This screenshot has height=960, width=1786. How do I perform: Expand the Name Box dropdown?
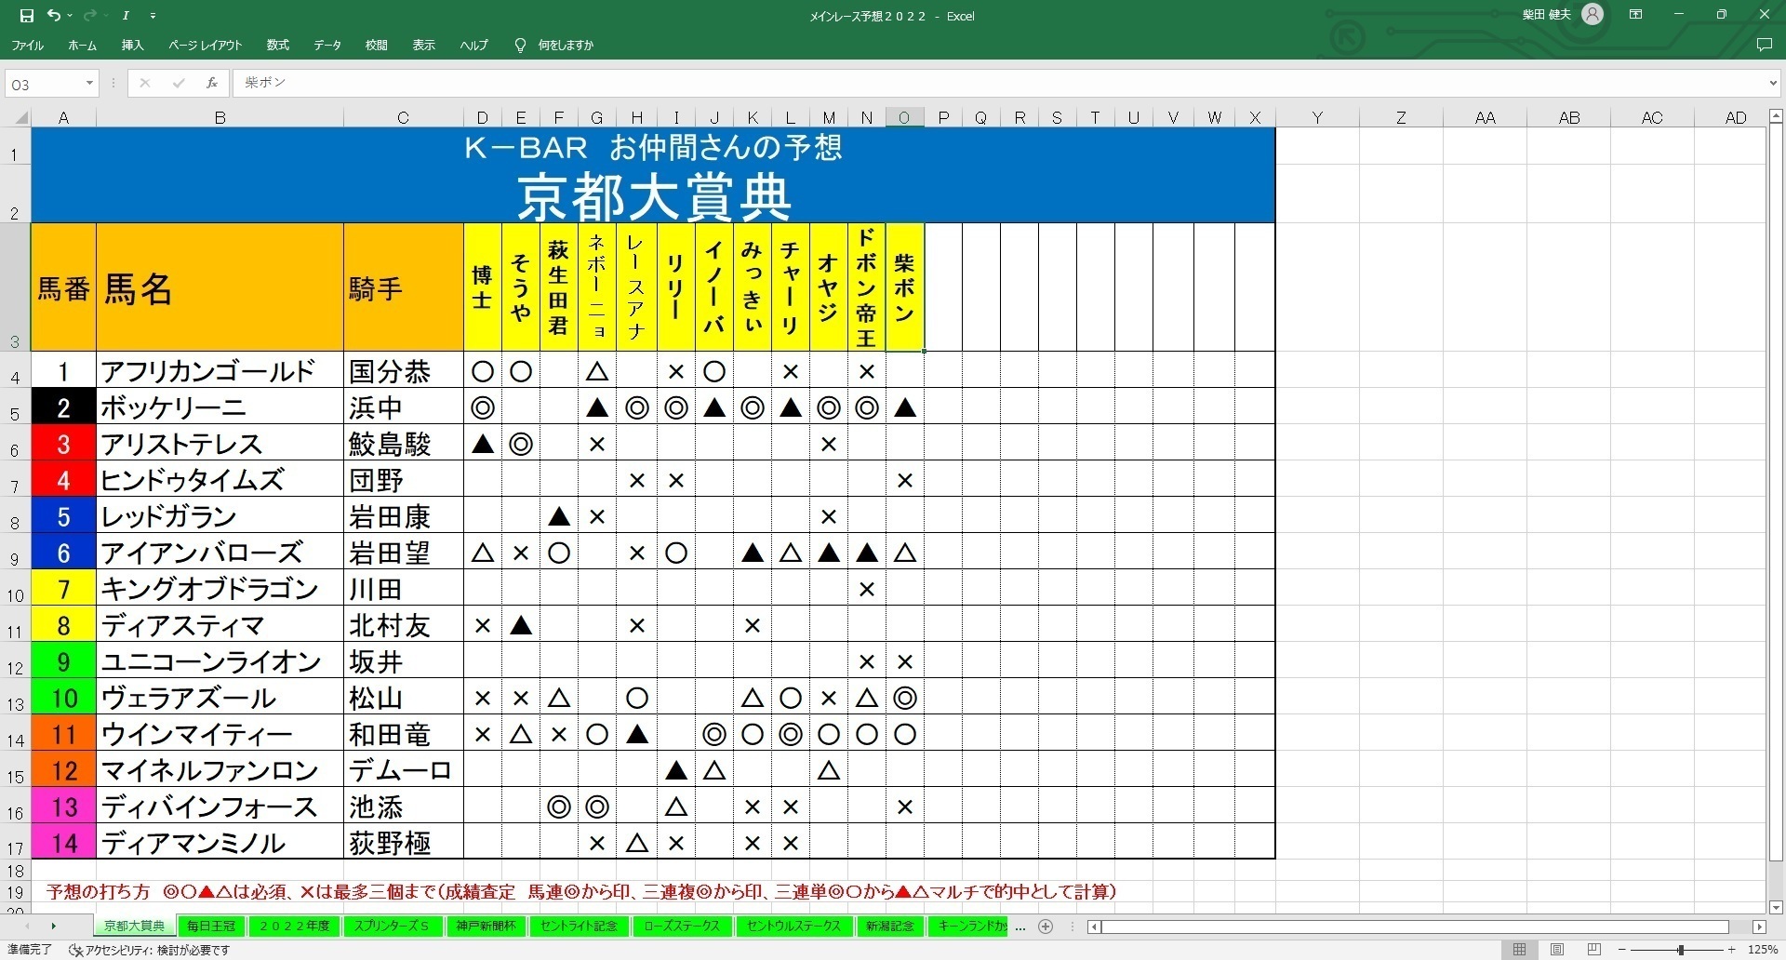[x=89, y=84]
